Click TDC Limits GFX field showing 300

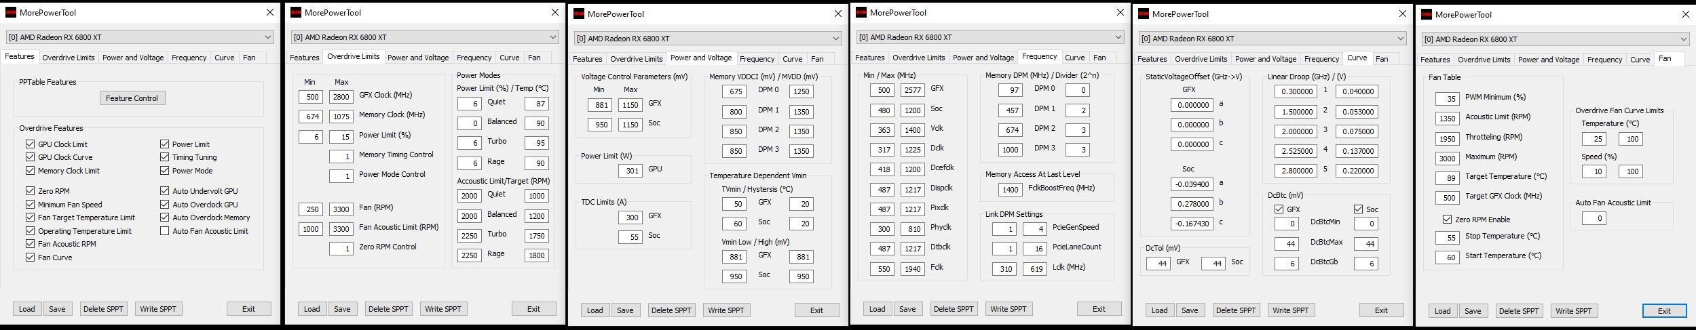(x=630, y=218)
